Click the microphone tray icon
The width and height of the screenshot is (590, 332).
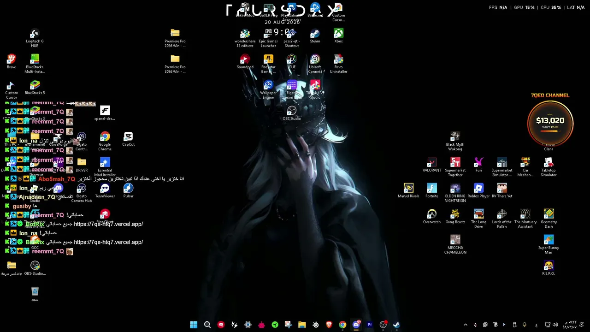tap(524, 325)
